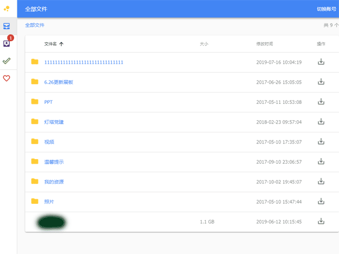Image resolution: width=339 pixels, height=254 pixels.
Task: Click the 全部文件 header title
Action: point(36,9)
